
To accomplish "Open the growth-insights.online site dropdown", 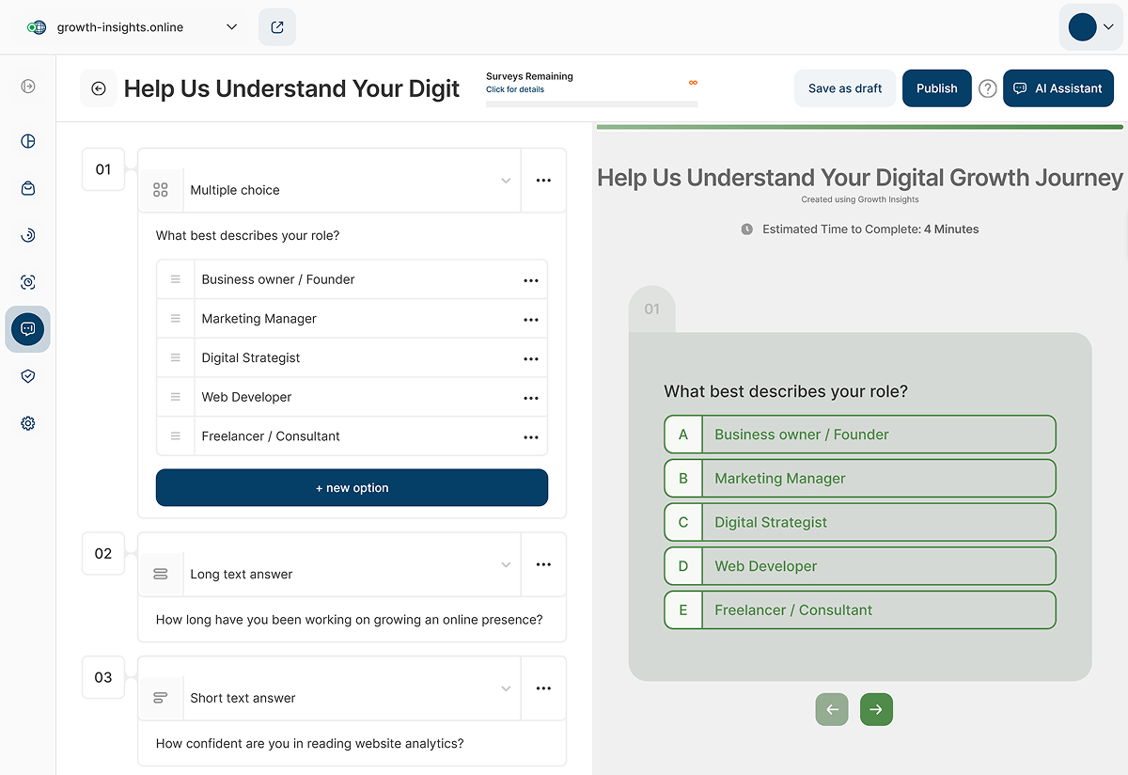I will pyautogui.click(x=133, y=27).
